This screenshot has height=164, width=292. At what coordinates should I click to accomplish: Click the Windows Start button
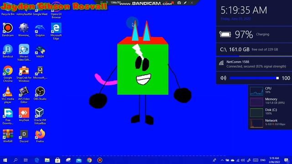pos(5,160)
